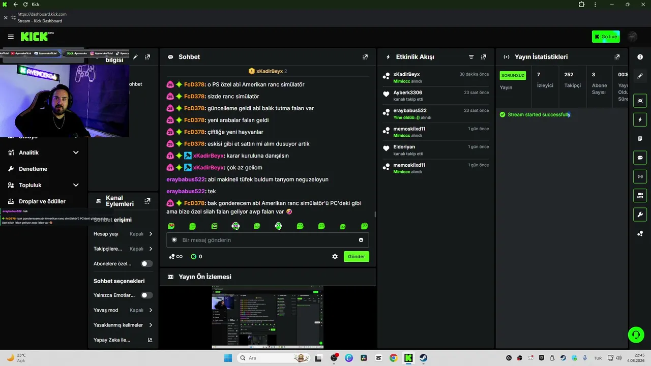Screen dimensions: 651x366
Task: Click the Topluluk sidebar label
Action: coord(30,185)
